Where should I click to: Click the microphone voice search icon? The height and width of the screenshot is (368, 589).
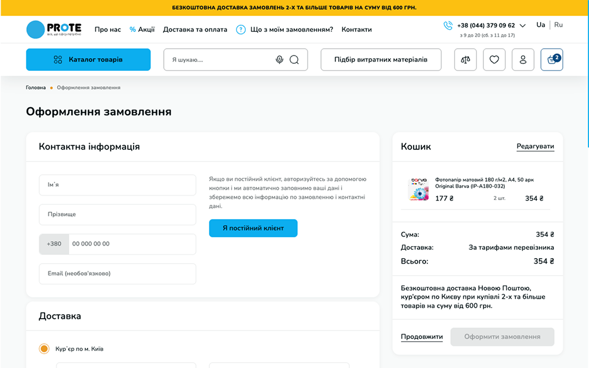[279, 60]
